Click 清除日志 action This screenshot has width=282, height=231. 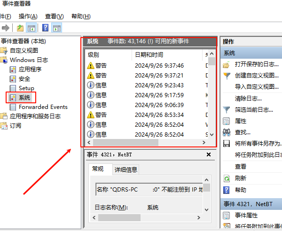click(x=248, y=98)
